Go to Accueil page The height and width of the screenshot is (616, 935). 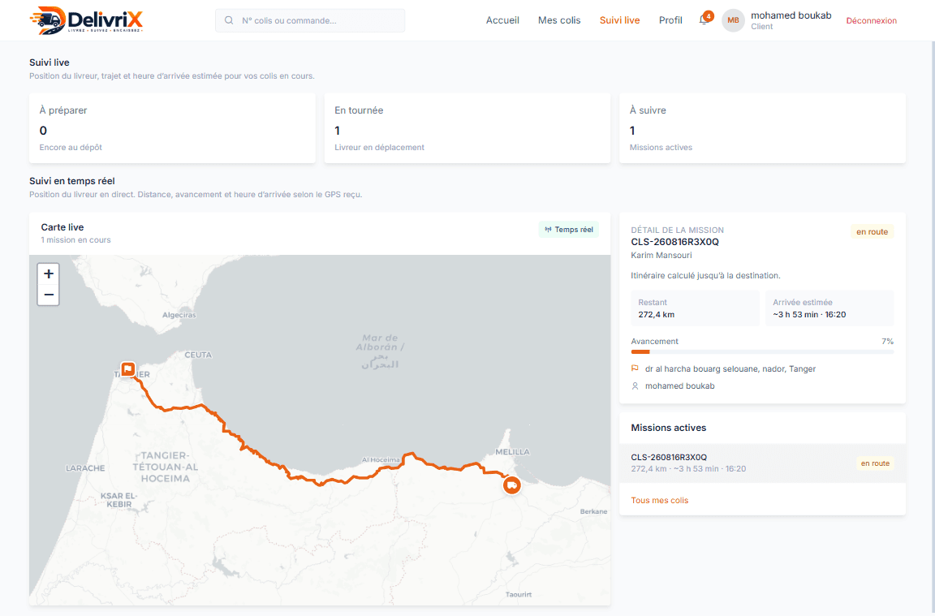coord(502,20)
